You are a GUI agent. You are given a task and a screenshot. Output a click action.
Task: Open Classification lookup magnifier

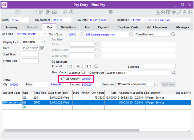[x=173, y=34]
